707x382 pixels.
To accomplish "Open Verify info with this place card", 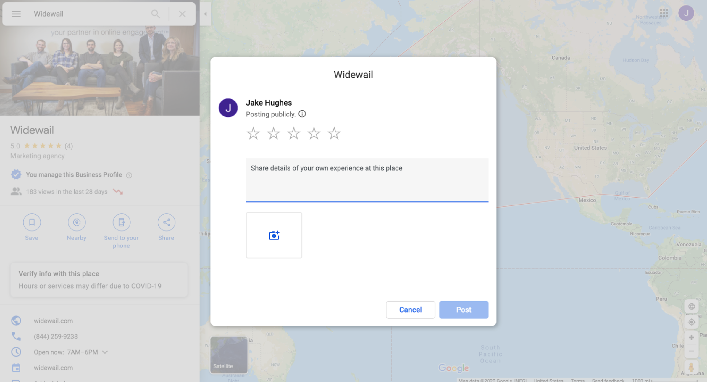I will pos(99,280).
